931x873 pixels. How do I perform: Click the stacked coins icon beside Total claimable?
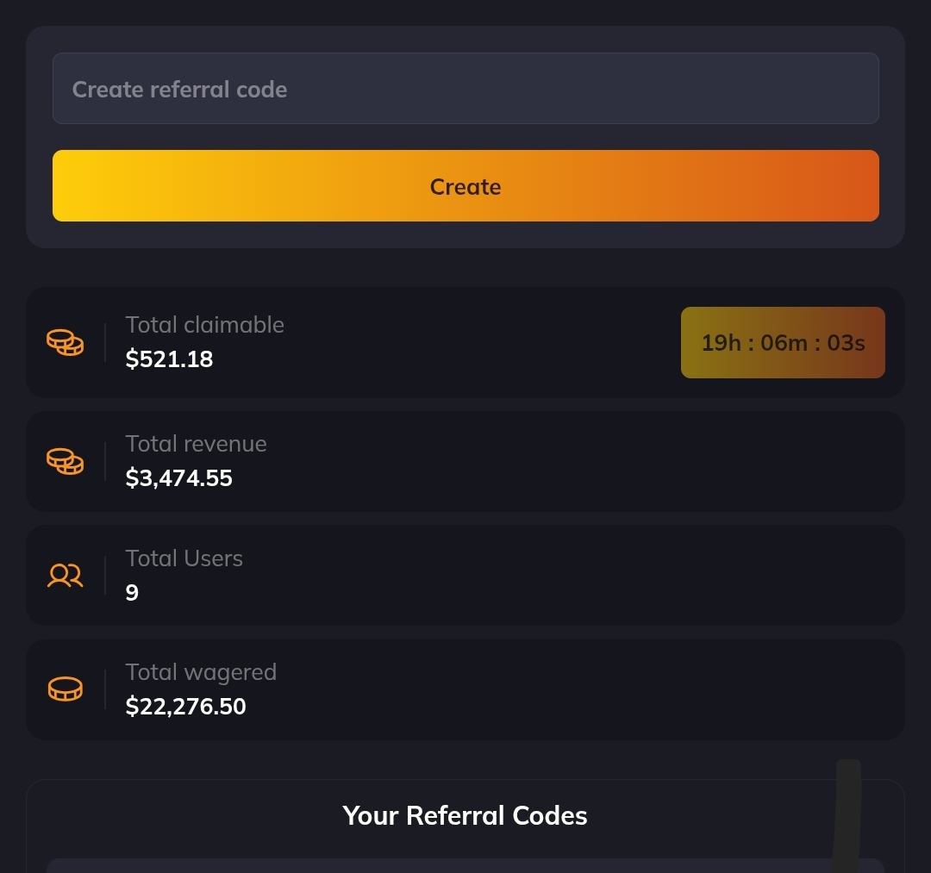pos(65,343)
